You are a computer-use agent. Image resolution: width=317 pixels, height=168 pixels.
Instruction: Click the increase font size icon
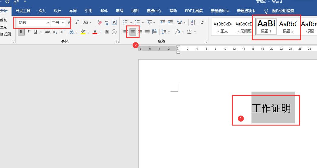pos(69,23)
